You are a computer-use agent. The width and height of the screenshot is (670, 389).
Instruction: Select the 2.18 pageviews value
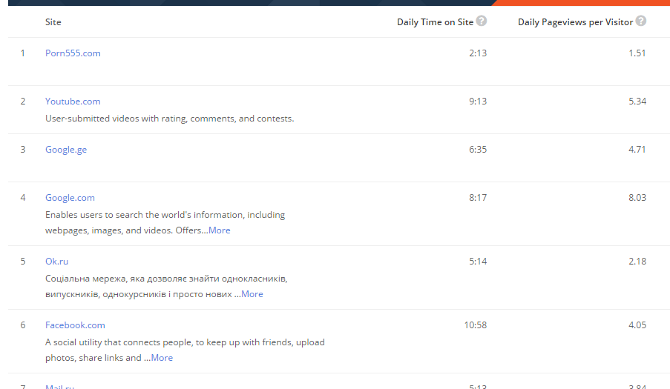[637, 262]
